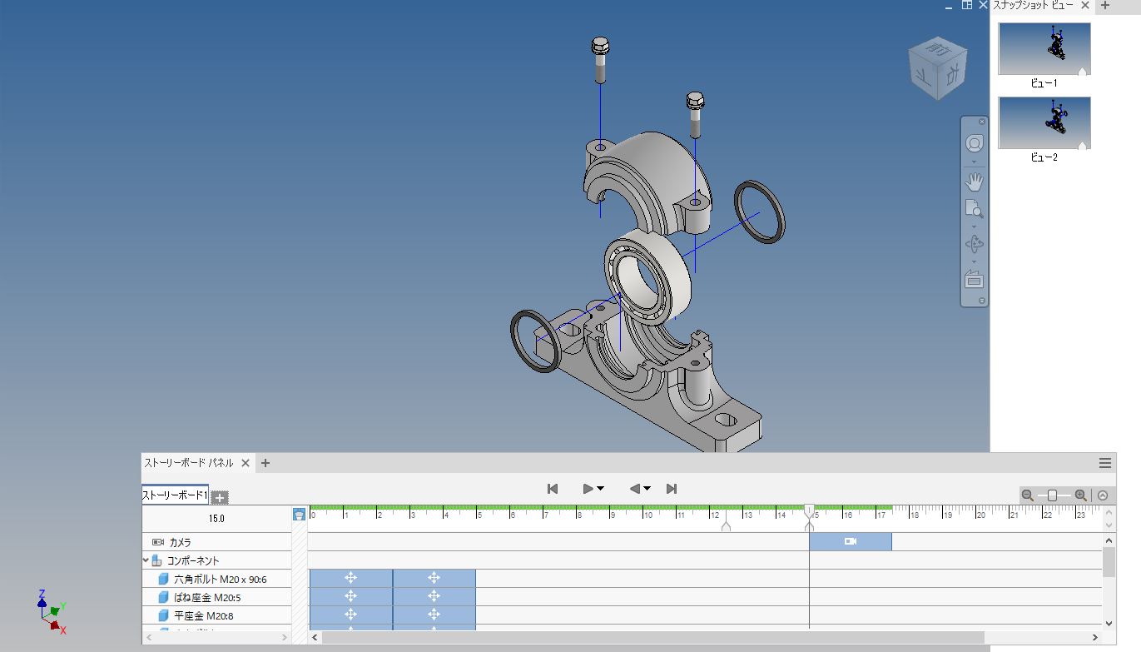Select the ビュー1 snapshot thumbnail
Screen dimensions: 1141x652
click(x=1044, y=49)
